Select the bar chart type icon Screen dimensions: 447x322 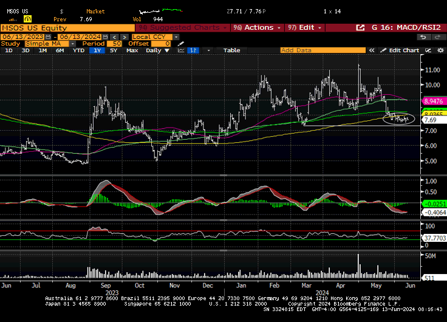(x=193, y=50)
